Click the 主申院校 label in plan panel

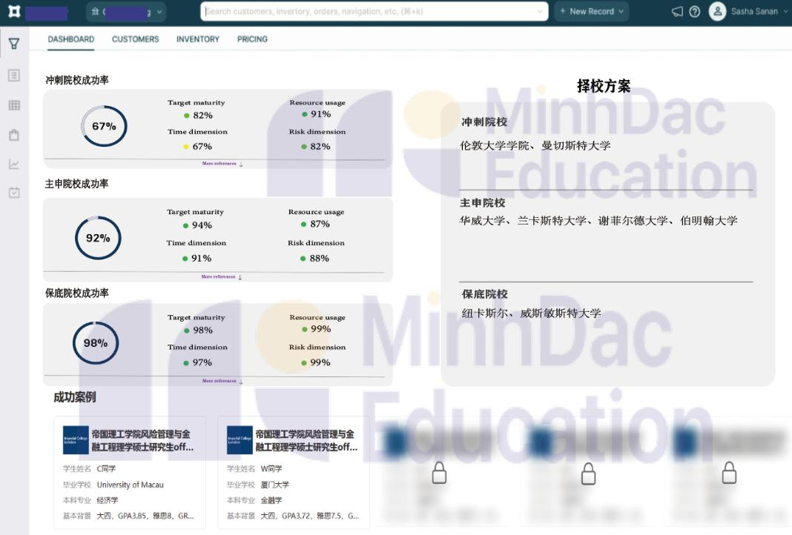point(482,203)
